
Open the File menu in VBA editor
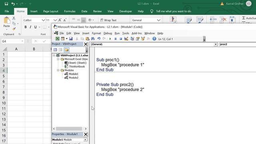tap(62, 33)
